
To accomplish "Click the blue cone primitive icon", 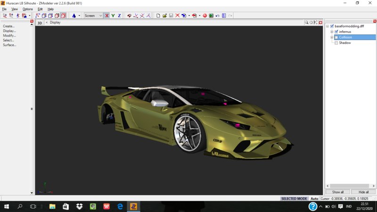I will (74, 16).
